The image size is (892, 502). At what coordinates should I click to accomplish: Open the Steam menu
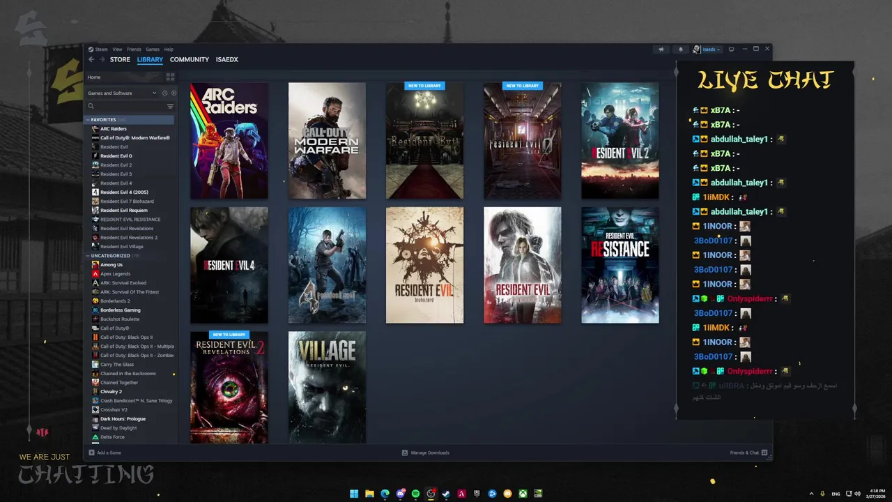point(102,50)
